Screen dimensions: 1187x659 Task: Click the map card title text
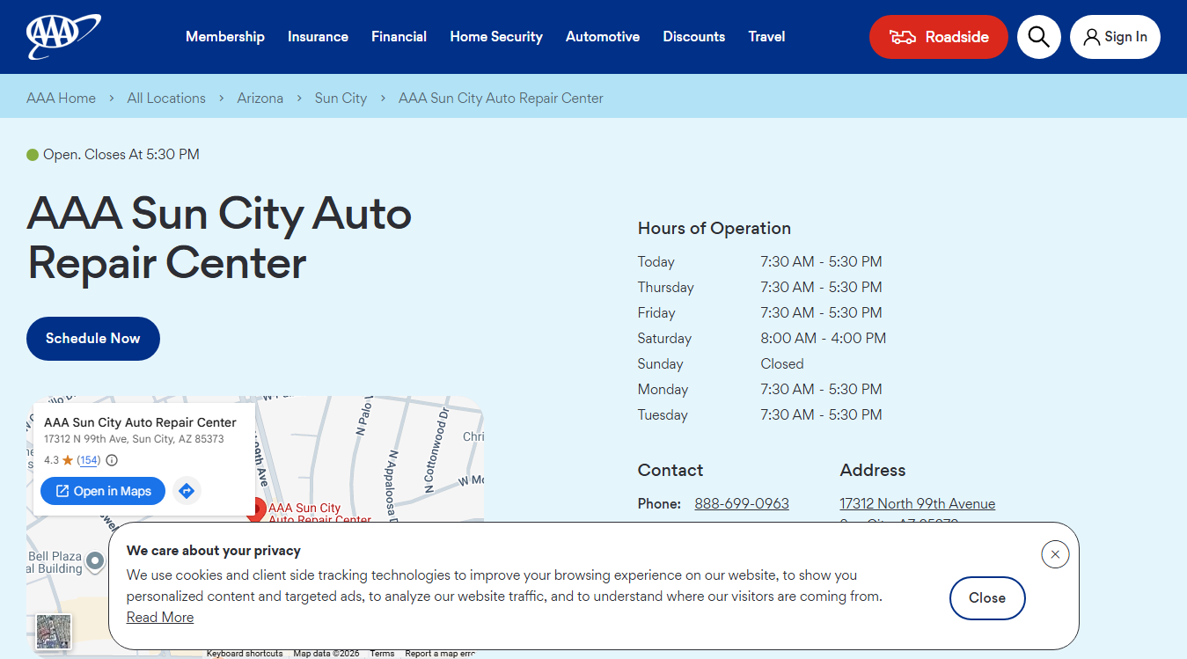140,422
